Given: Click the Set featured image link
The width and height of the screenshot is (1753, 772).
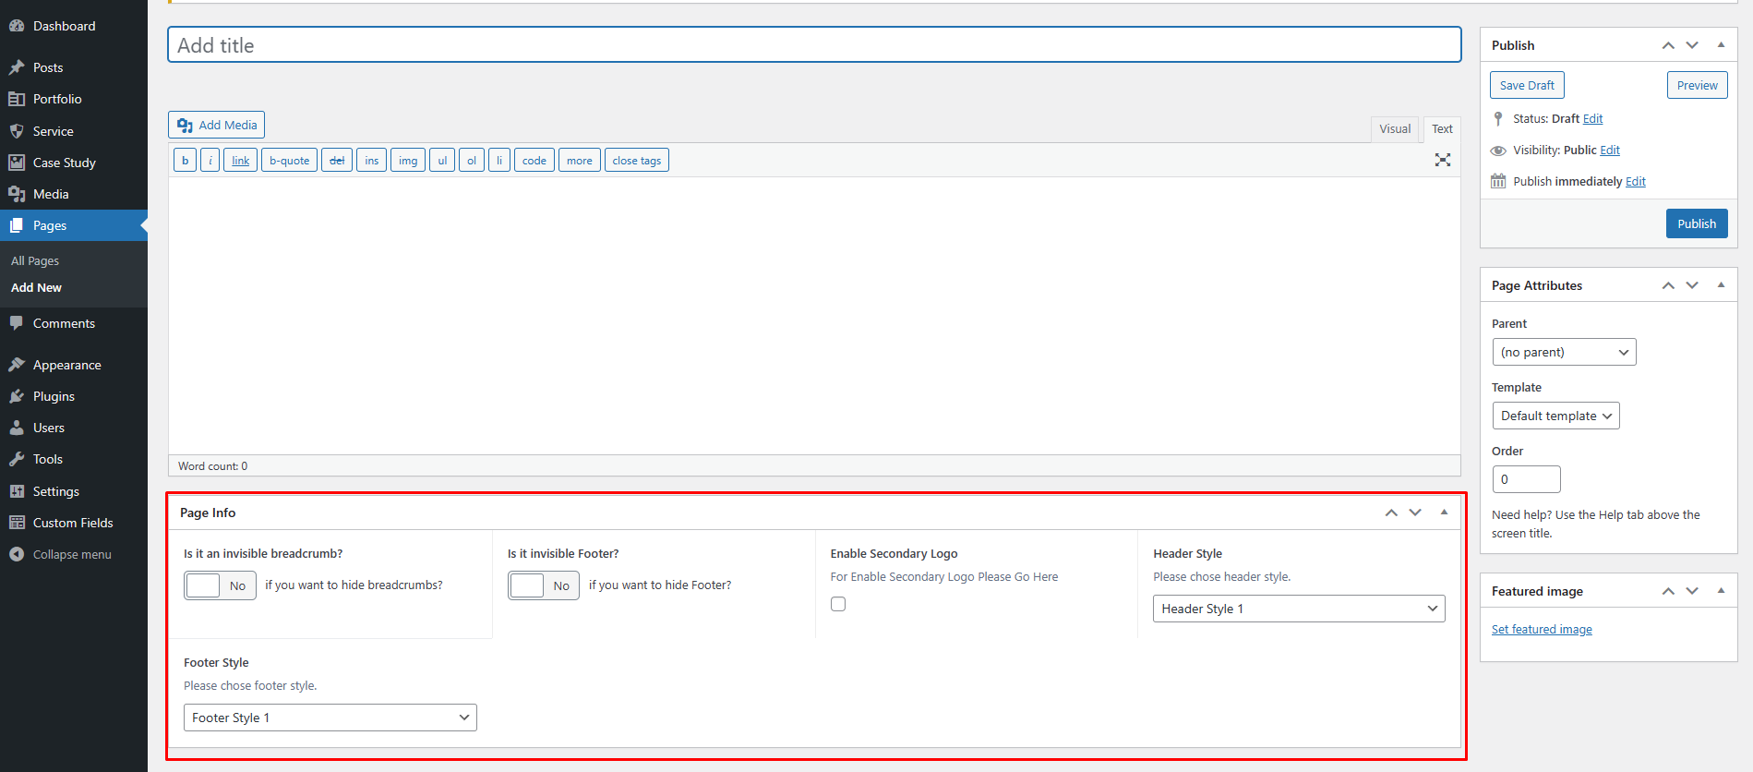Looking at the screenshot, I should tap(1542, 629).
